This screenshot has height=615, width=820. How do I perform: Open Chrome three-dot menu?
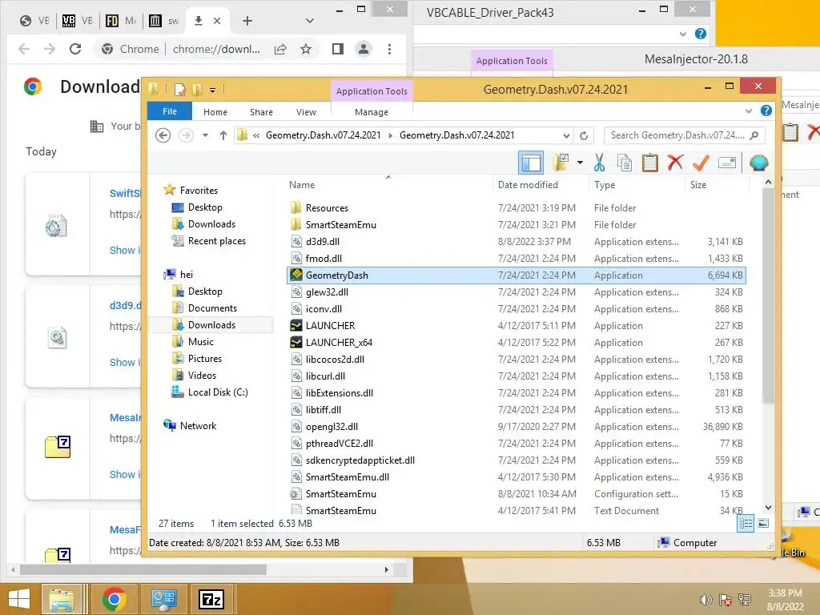(x=389, y=49)
